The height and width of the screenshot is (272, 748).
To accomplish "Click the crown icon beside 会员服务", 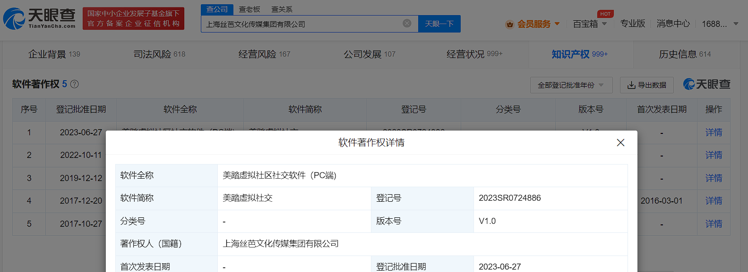I will (509, 24).
